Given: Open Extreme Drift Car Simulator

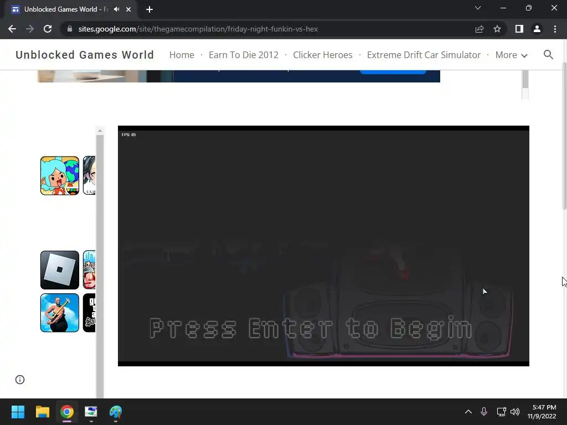Looking at the screenshot, I should [424, 55].
